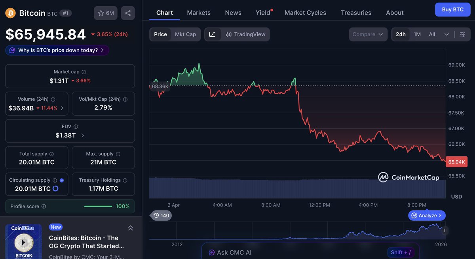Open the About tab
This screenshot has height=259, width=475.
(x=395, y=13)
